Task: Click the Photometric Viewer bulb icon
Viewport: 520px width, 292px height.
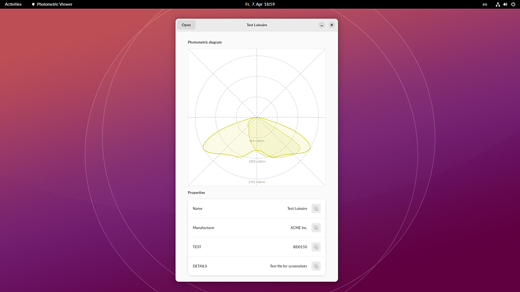Action: (33, 4)
